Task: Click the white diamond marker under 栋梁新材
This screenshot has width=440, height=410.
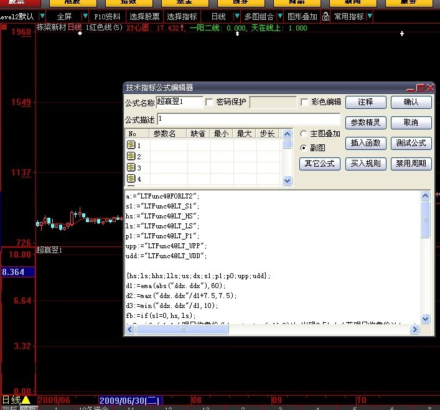Action: tap(80, 34)
